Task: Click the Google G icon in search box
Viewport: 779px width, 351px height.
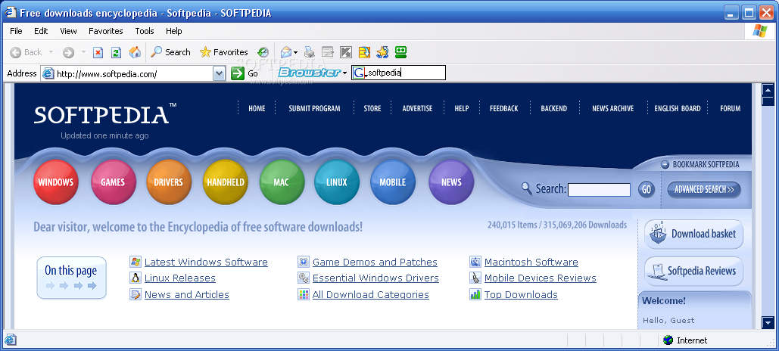Action: pyautogui.click(x=359, y=73)
